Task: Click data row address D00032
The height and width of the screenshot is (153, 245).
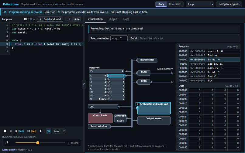Action: click(183, 125)
